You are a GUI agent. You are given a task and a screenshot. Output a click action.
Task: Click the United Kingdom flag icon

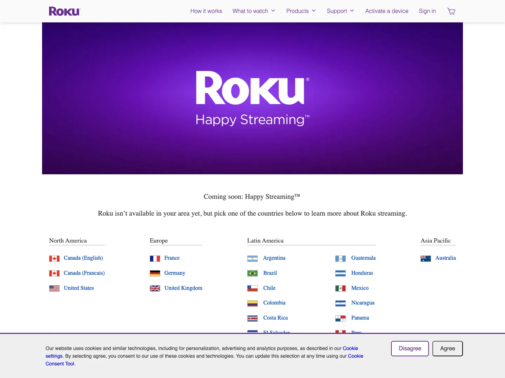click(x=155, y=288)
